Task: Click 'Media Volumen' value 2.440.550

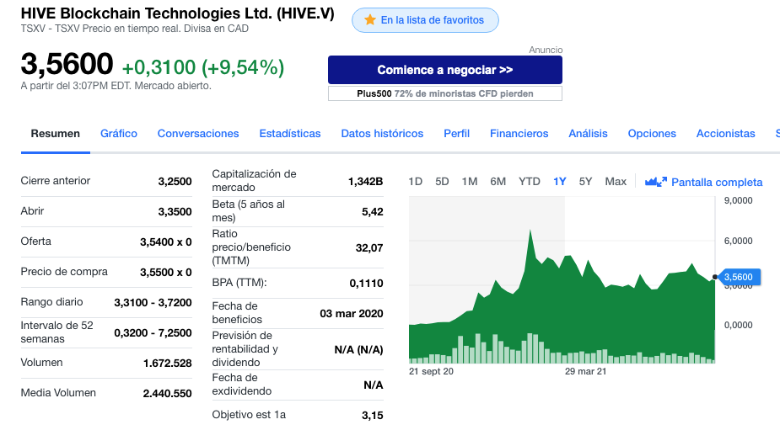Action: click(x=167, y=393)
